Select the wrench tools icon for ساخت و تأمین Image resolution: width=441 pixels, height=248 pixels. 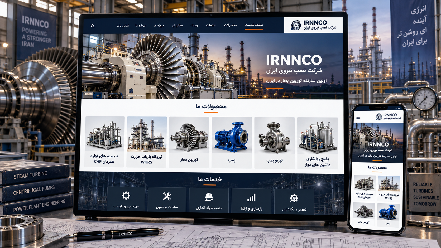167,196
